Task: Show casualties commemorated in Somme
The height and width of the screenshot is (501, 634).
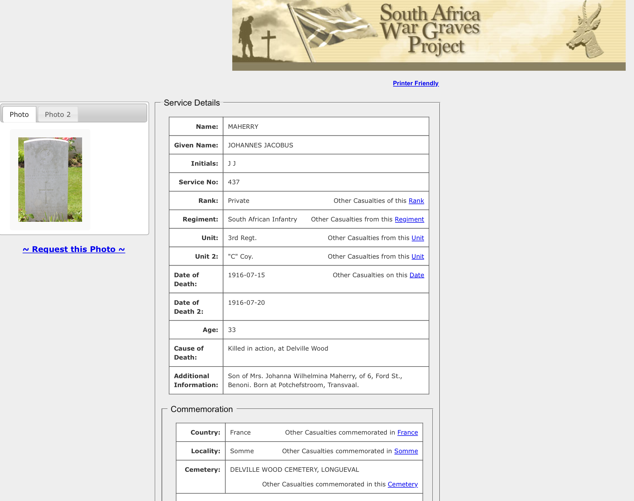Action: [x=406, y=451]
